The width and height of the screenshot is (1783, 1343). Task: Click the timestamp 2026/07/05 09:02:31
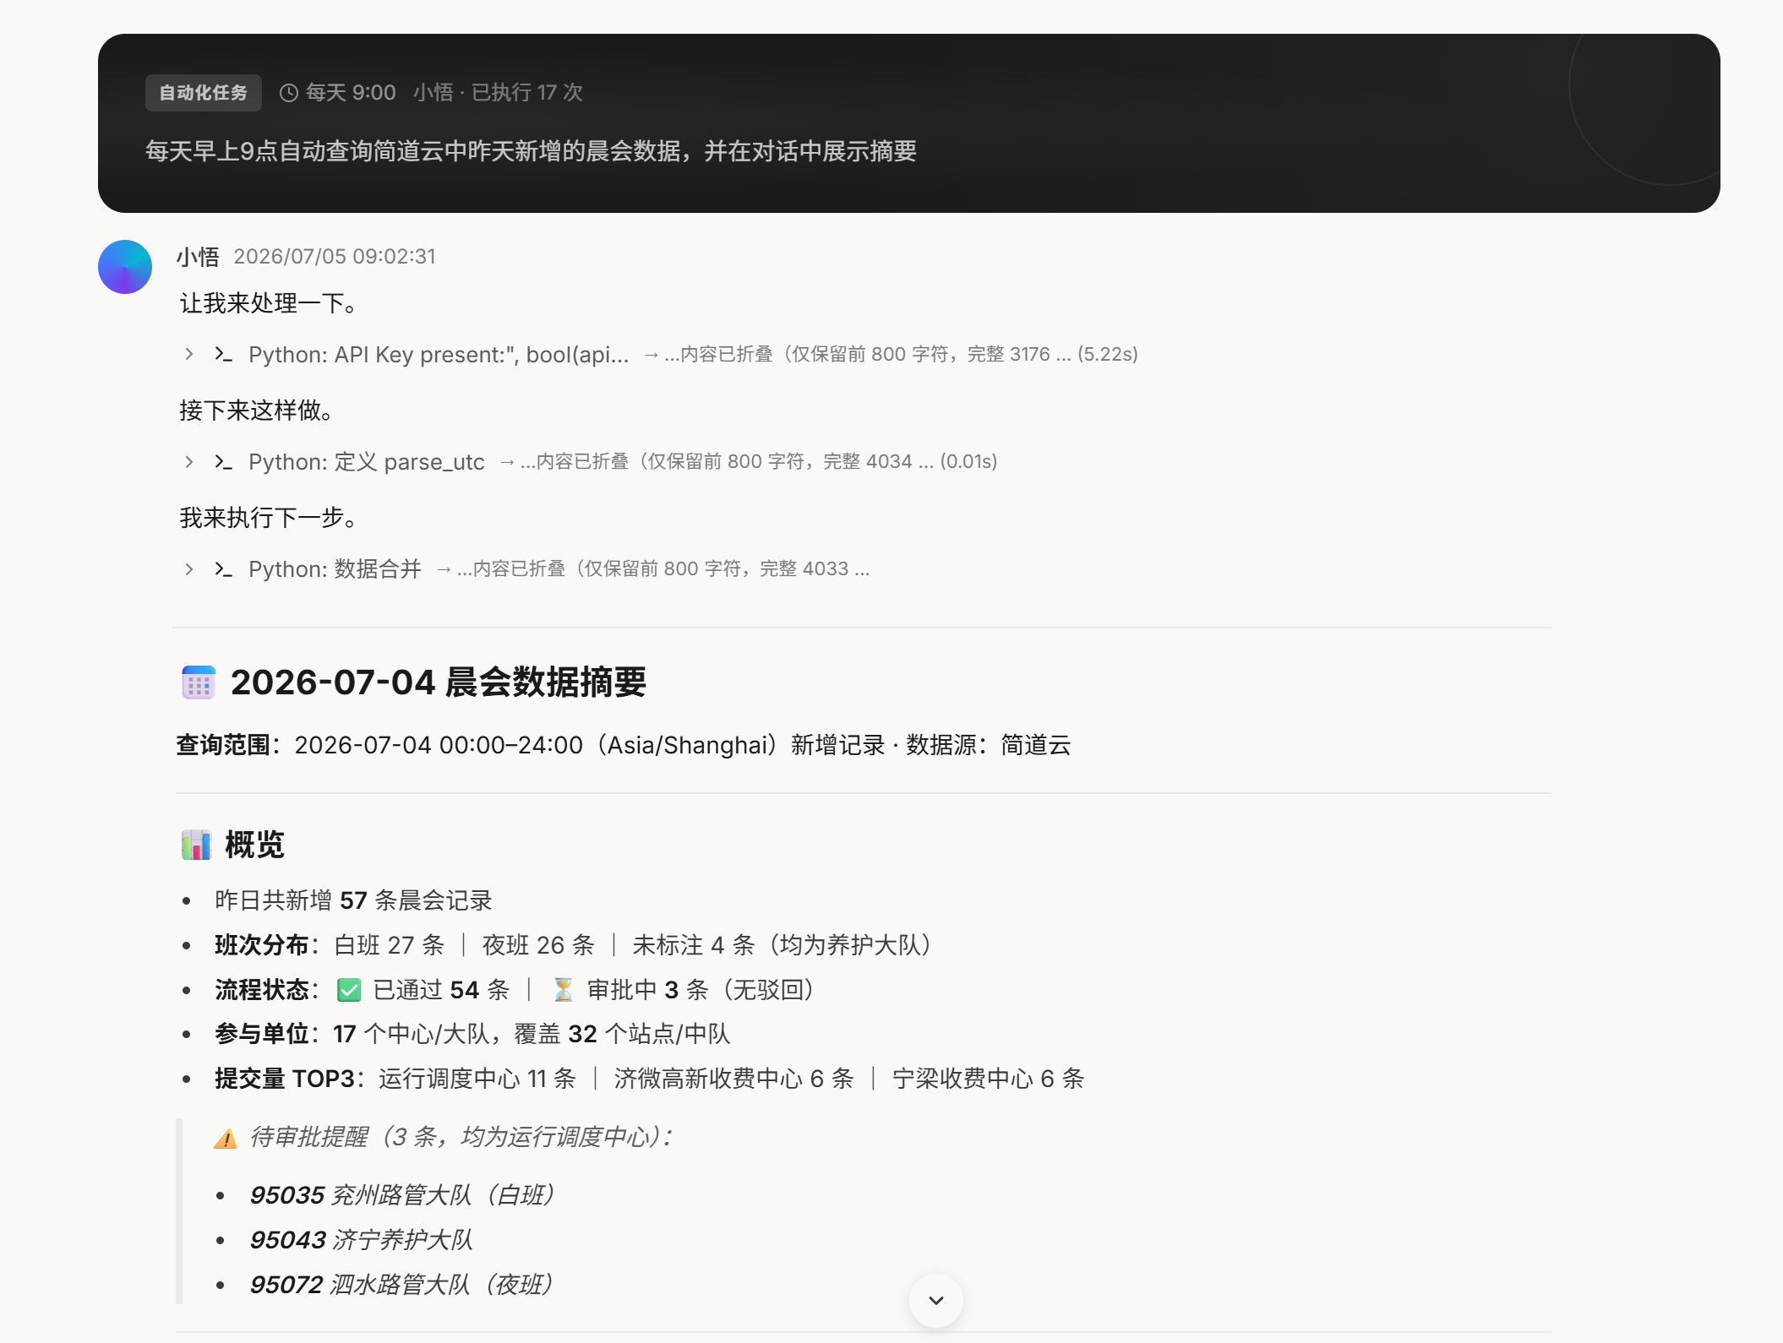pyautogui.click(x=335, y=256)
